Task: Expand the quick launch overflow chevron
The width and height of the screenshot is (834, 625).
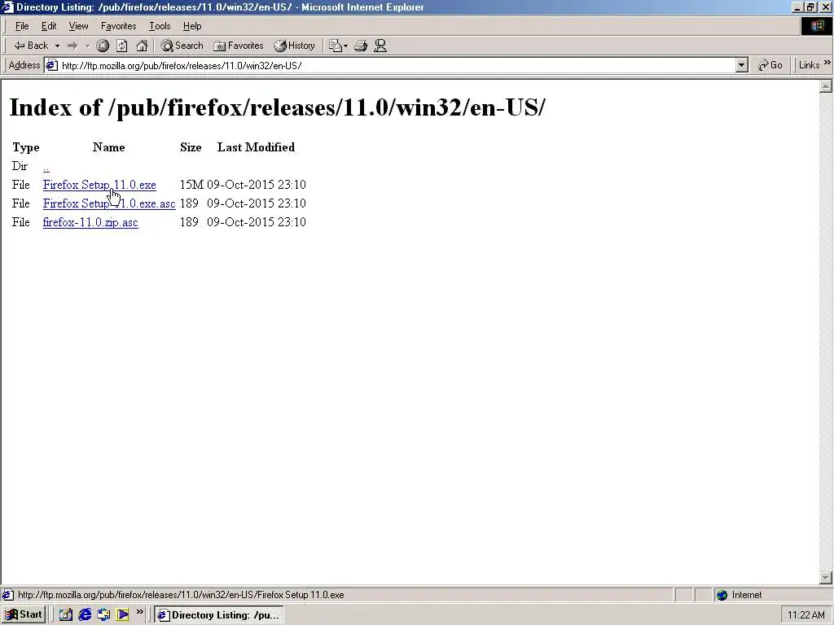Action: [x=140, y=612]
